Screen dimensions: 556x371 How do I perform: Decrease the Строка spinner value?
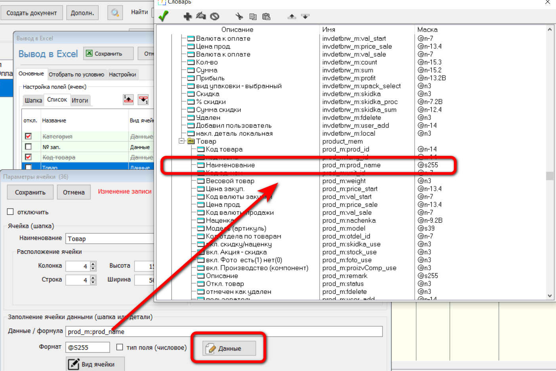tap(93, 282)
